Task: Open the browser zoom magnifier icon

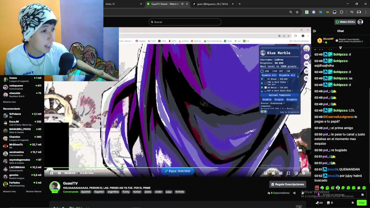Action: (291, 12)
